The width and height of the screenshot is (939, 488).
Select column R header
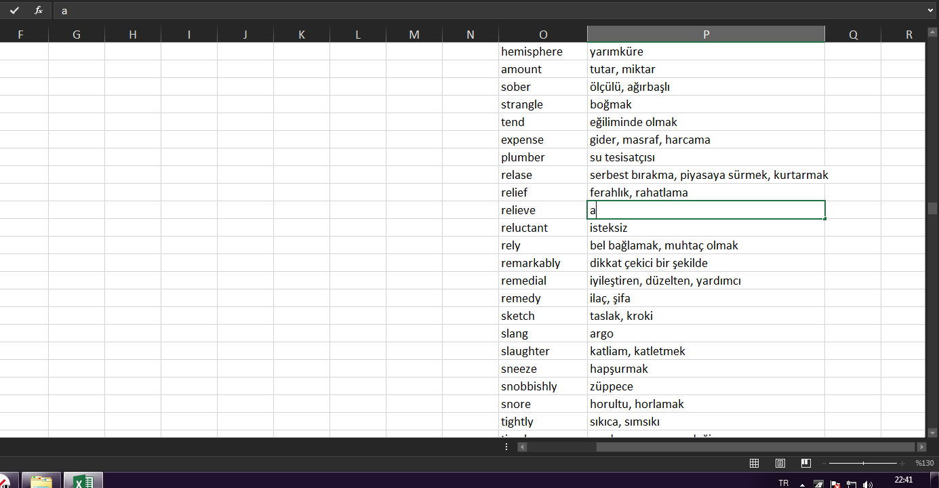[x=903, y=35]
